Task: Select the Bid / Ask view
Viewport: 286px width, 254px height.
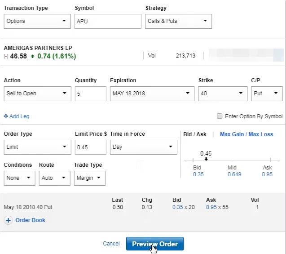Action: point(195,134)
